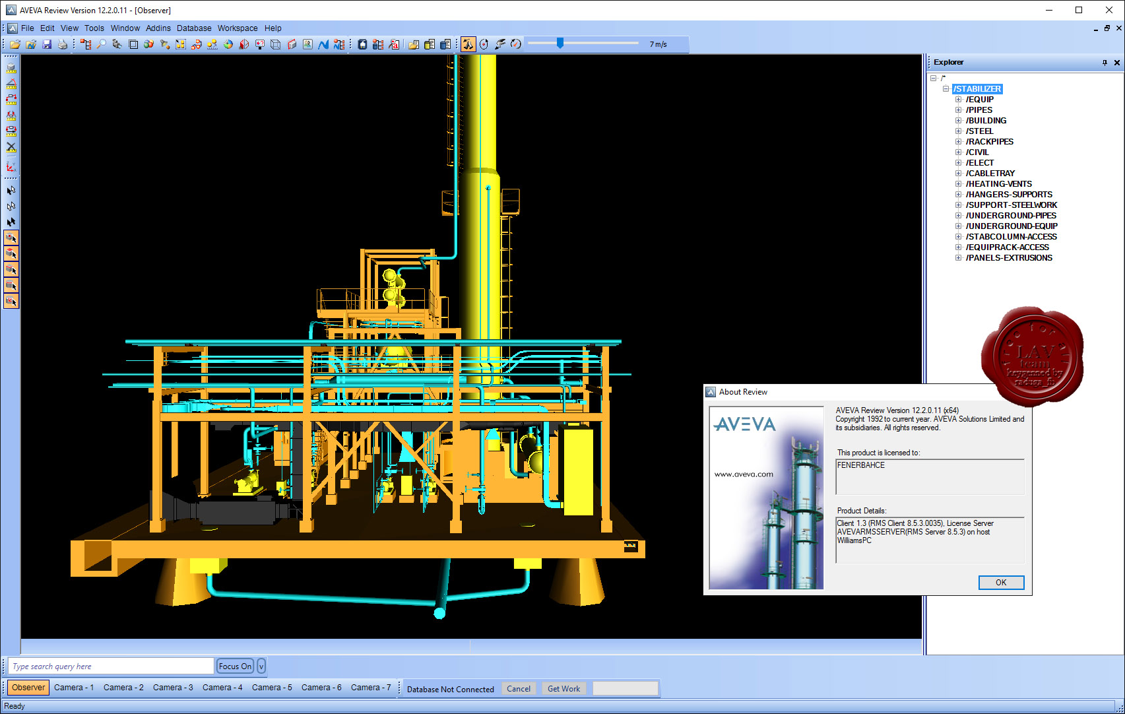Click the pie chart toolbar icon
The width and height of the screenshot is (1125, 714).
point(228,44)
